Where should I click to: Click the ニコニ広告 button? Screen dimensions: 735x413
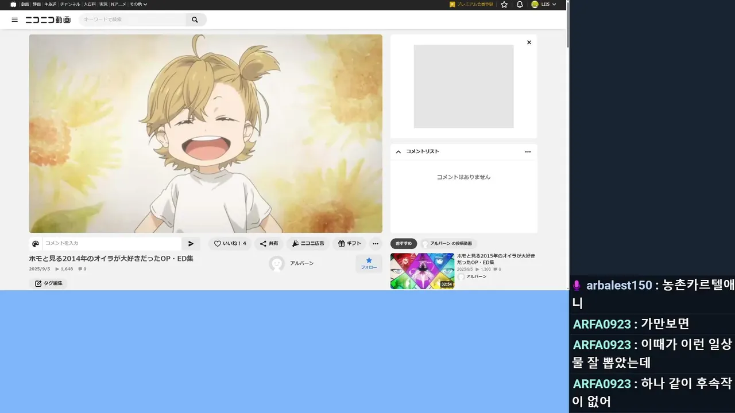click(308, 244)
